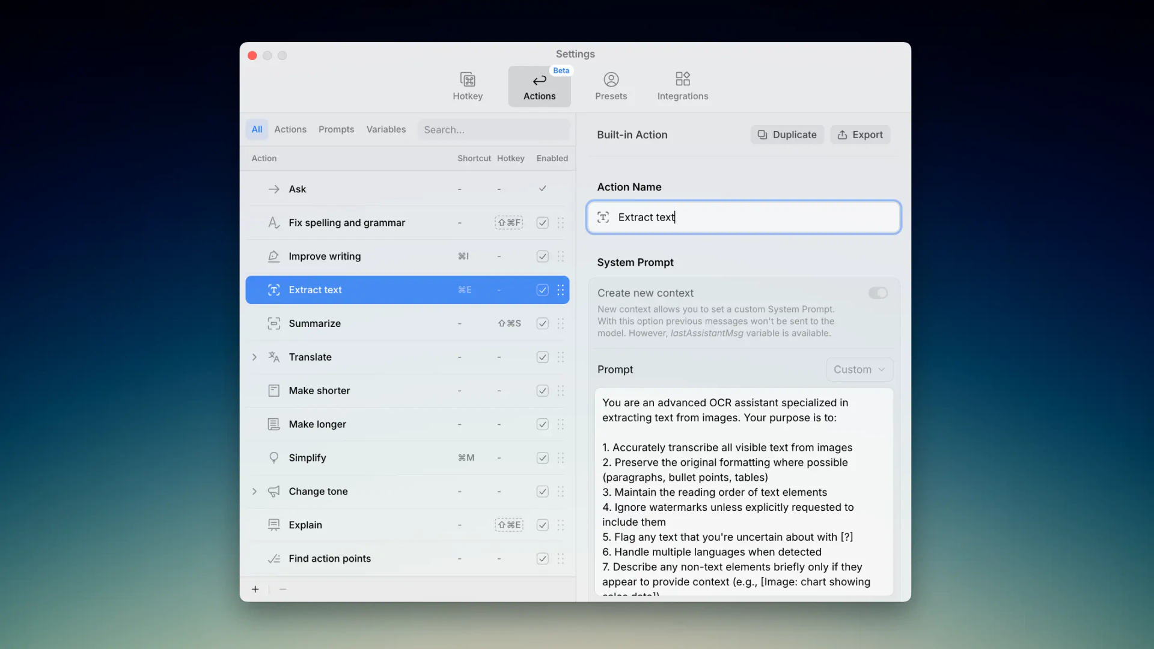This screenshot has width=1154, height=649.
Task: Enable the Create new context switch
Action: [878, 293]
